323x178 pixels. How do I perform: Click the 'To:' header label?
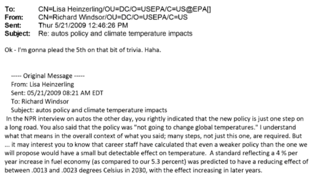pyautogui.click(x=10, y=9)
